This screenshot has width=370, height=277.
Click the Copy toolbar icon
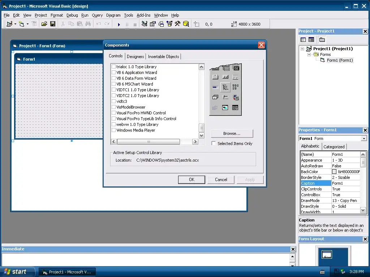click(71, 24)
